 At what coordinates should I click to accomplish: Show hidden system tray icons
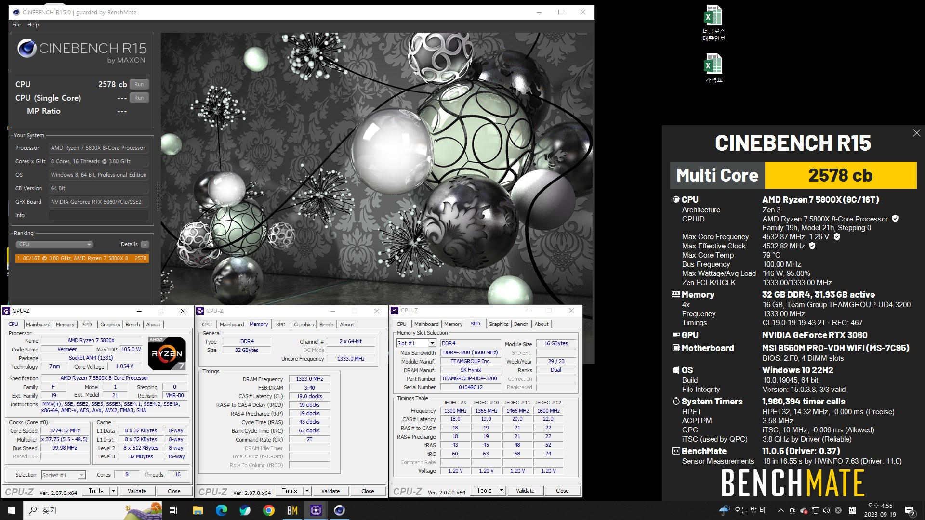click(x=780, y=510)
